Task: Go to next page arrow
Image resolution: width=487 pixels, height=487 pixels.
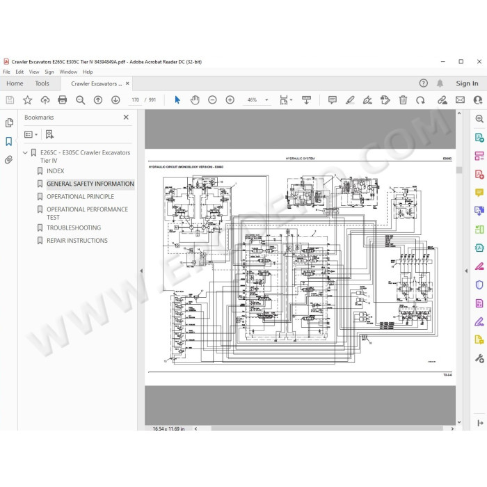Action: coord(115,99)
